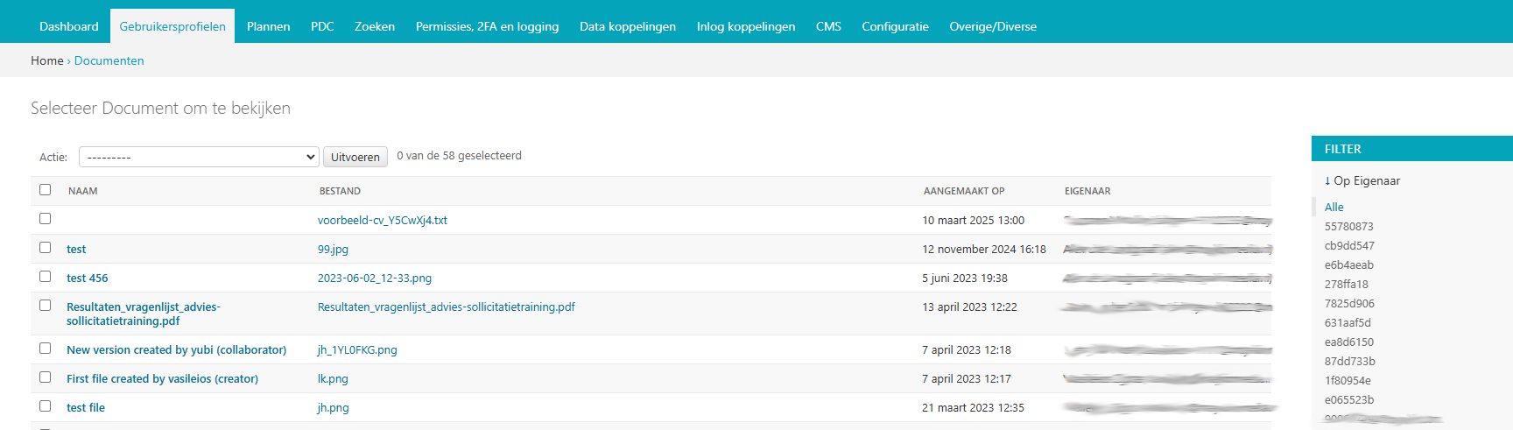Select Alle in the Eigenaar filter
The width and height of the screenshot is (1513, 430).
(1334, 208)
